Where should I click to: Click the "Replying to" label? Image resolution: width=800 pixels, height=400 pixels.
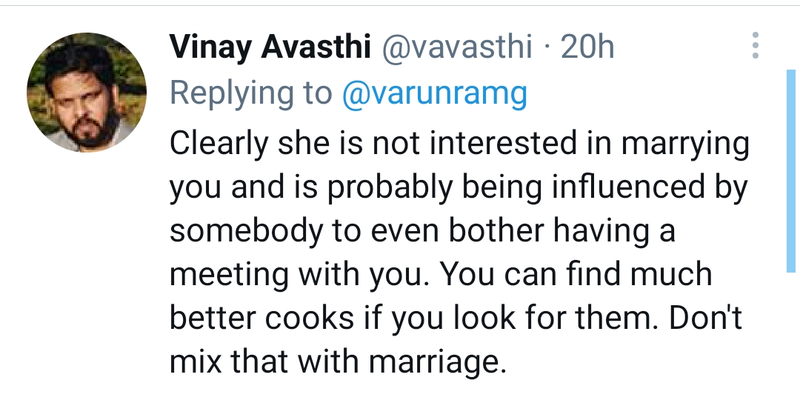click(250, 94)
